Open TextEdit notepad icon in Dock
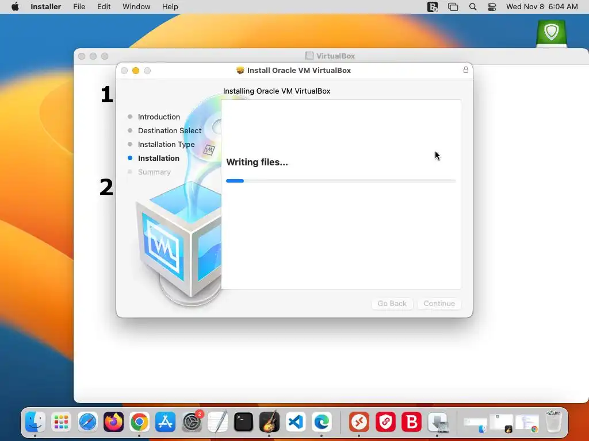589x441 pixels. pyautogui.click(x=217, y=422)
